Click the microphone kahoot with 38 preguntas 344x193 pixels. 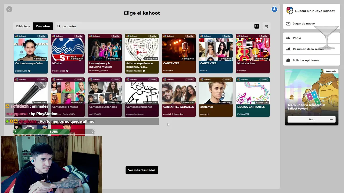tap(31, 97)
